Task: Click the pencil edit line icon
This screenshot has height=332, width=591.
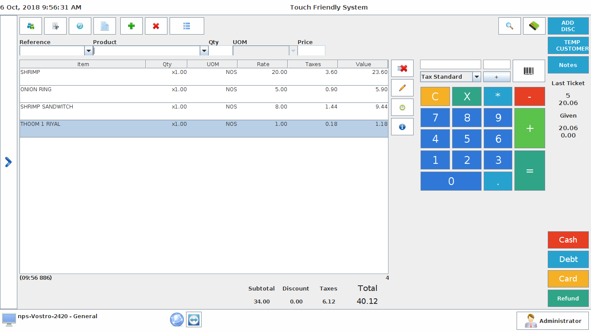Action: tap(402, 88)
